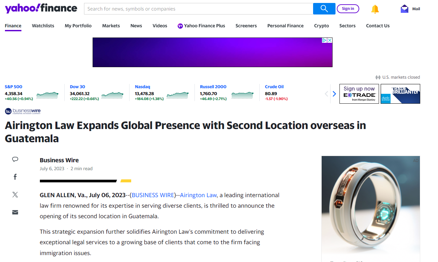Click the Crude Oil price 80.89
The width and height of the screenshot is (438, 262).
coord(271,94)
